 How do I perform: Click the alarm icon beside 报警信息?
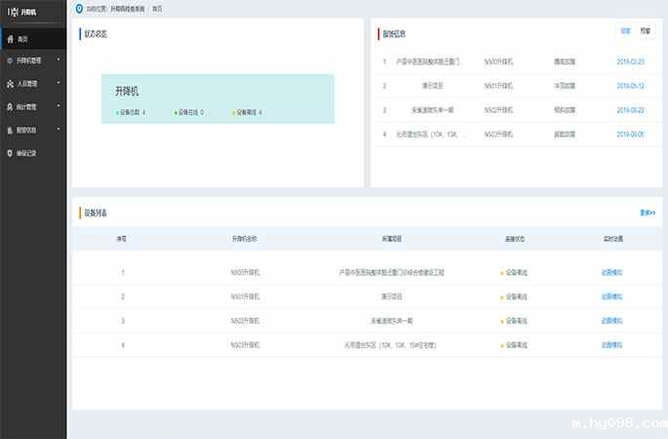click(x=10, y=130)
